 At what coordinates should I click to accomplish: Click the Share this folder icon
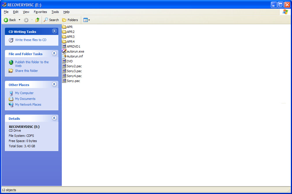point(11,71)
